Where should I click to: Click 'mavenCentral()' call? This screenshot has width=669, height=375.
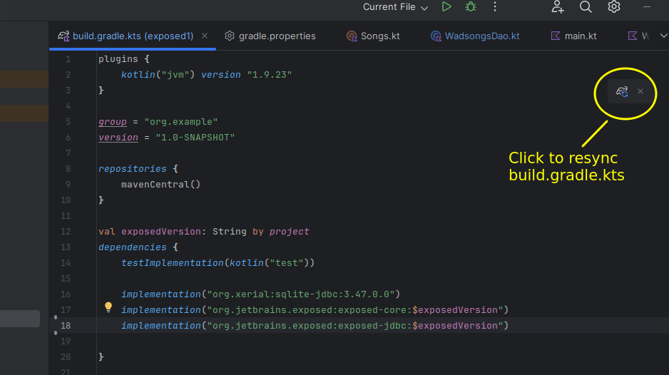coord(161,185)
